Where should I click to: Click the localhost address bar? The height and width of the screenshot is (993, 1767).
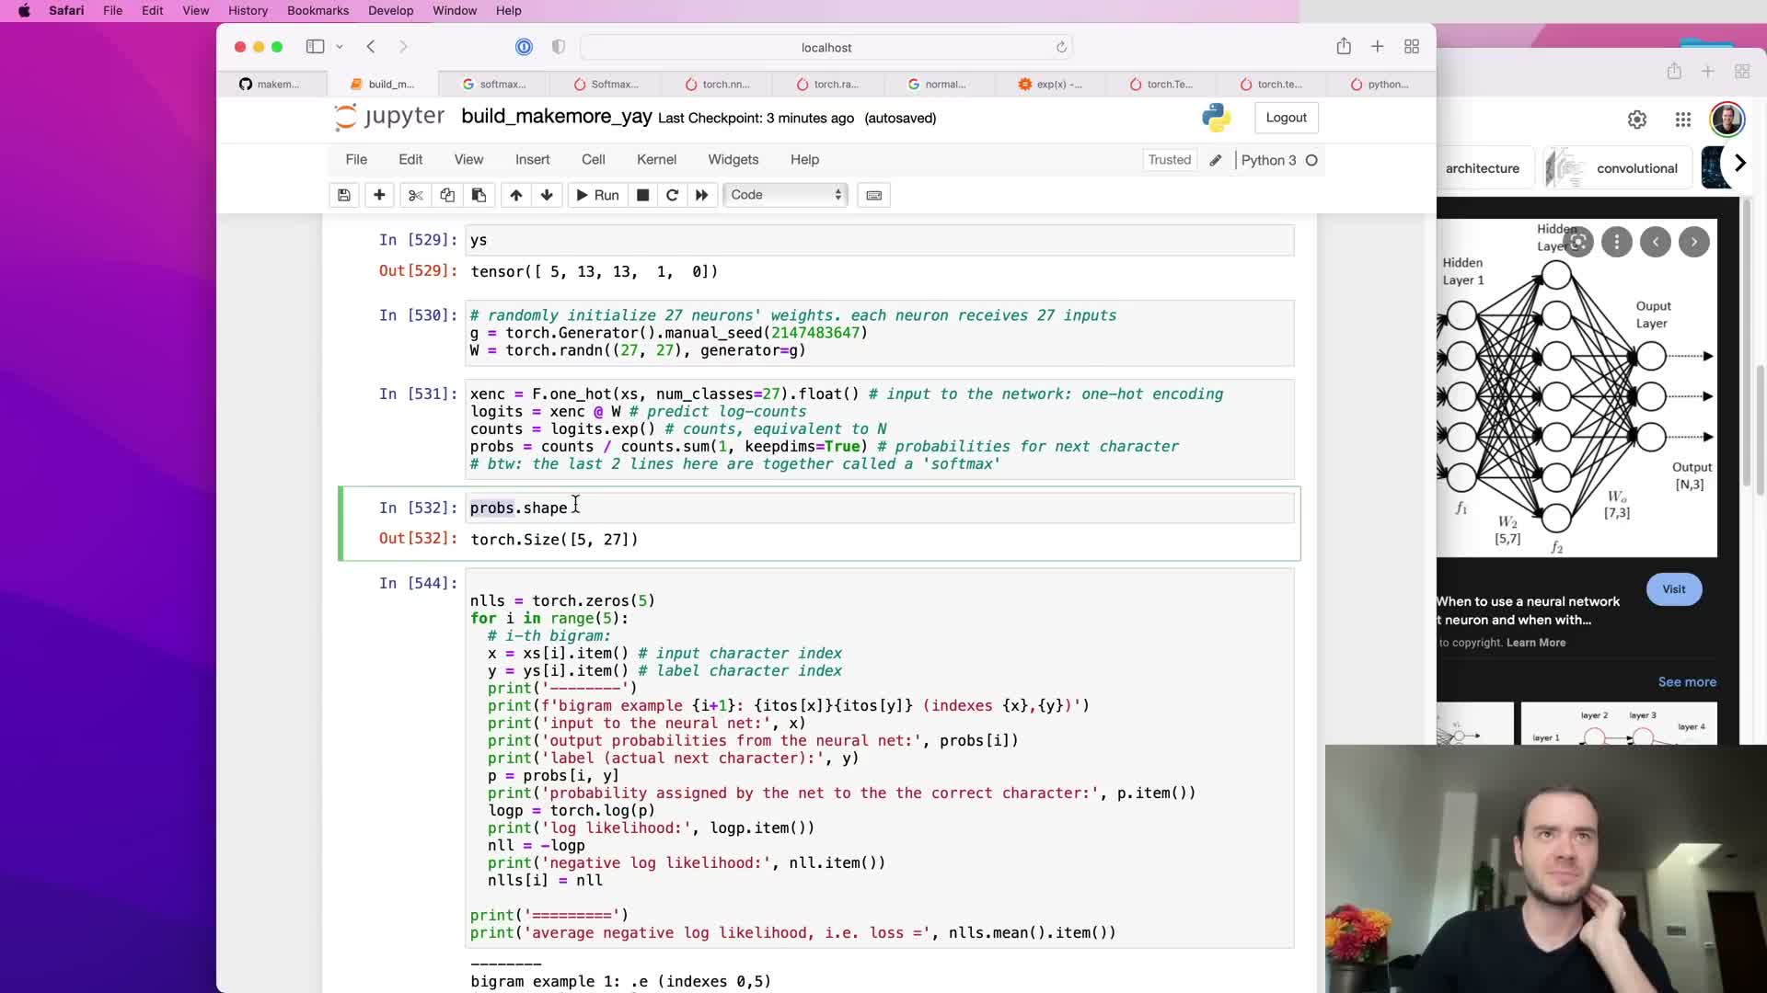coord(826,48)
